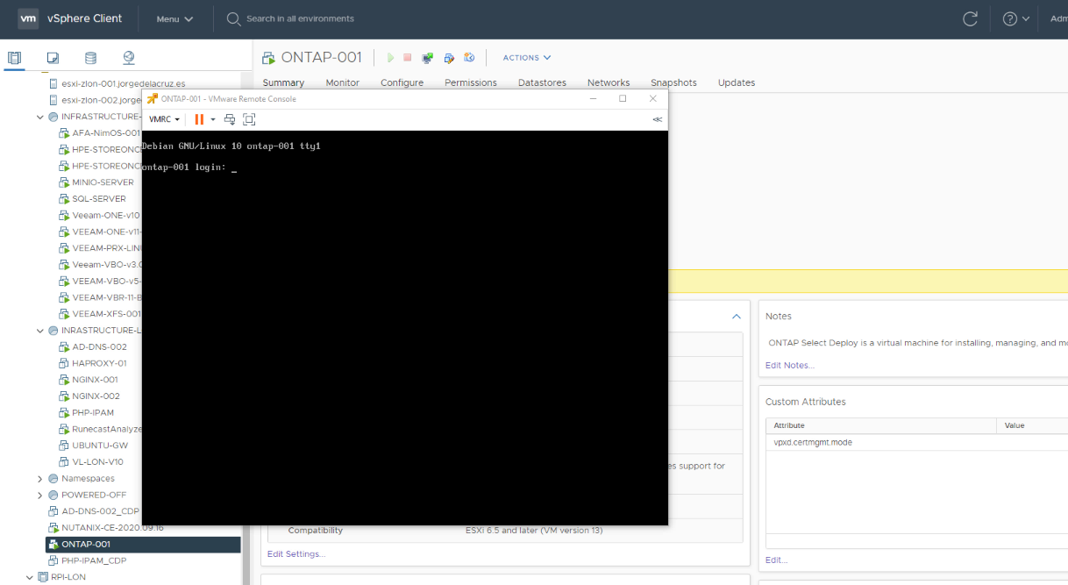Open the VMRC dropdown menu
1068x585 pixels.
pos(164,119)
